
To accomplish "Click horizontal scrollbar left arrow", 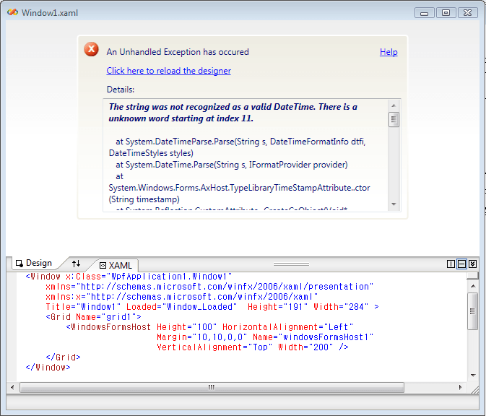I will [12, 387].
